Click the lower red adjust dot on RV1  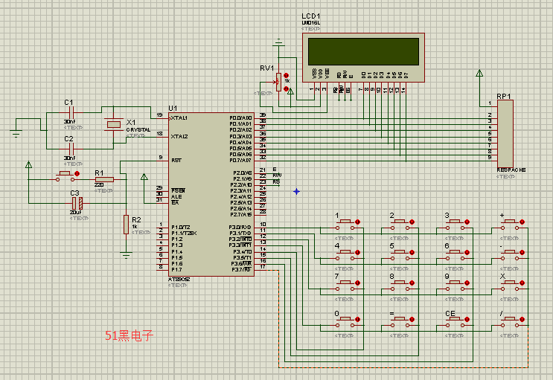(286, 88)
